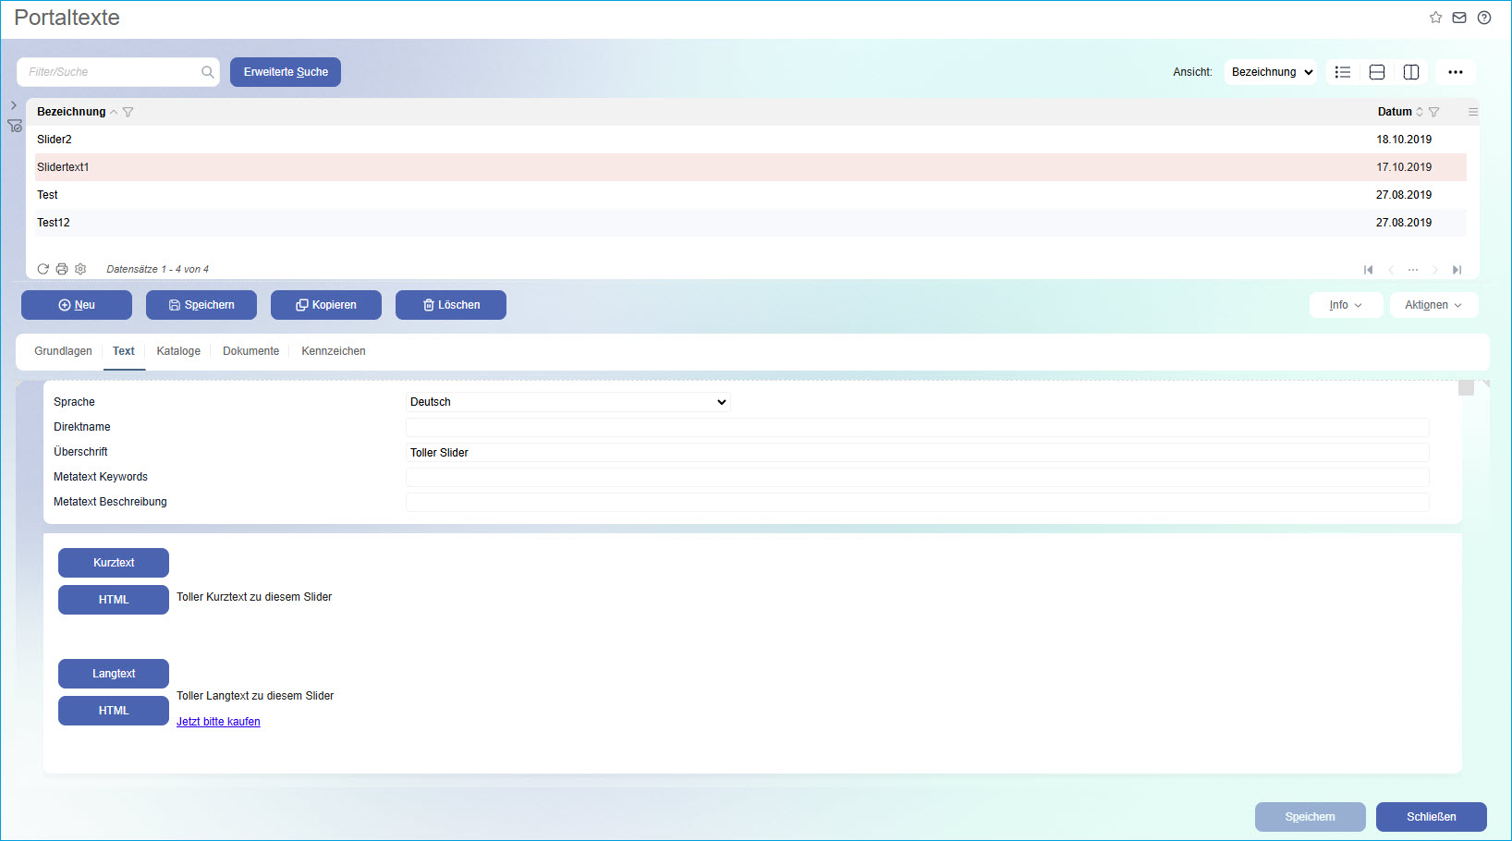Print the record list

[62, 269]
